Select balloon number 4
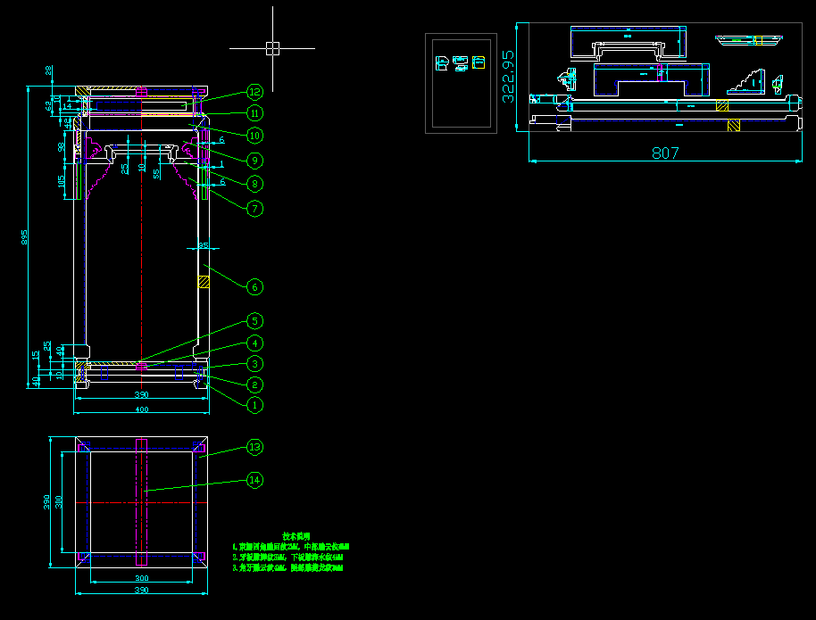Screen dimensions: 816x620 254,343
